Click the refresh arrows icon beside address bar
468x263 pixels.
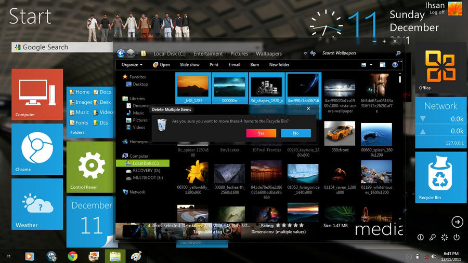pyautogui.click(x=313, y=53)
